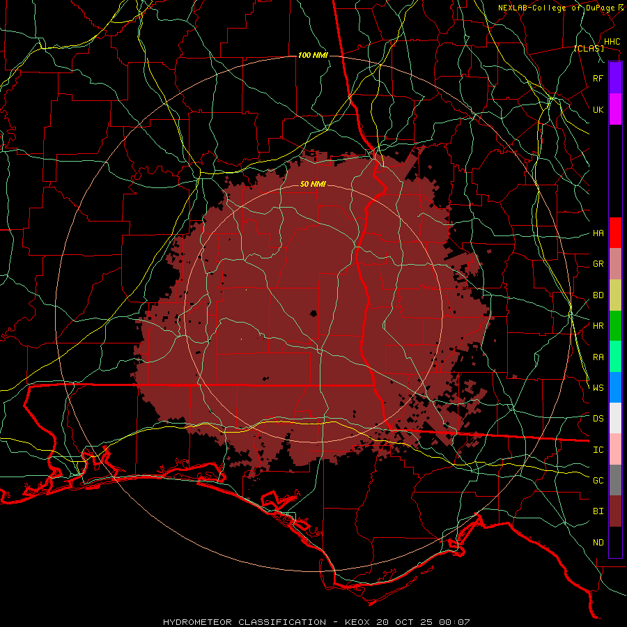Viewport: 627px width, 627px height.
Task: Click the BD legend label
Action: coord(598,295)
